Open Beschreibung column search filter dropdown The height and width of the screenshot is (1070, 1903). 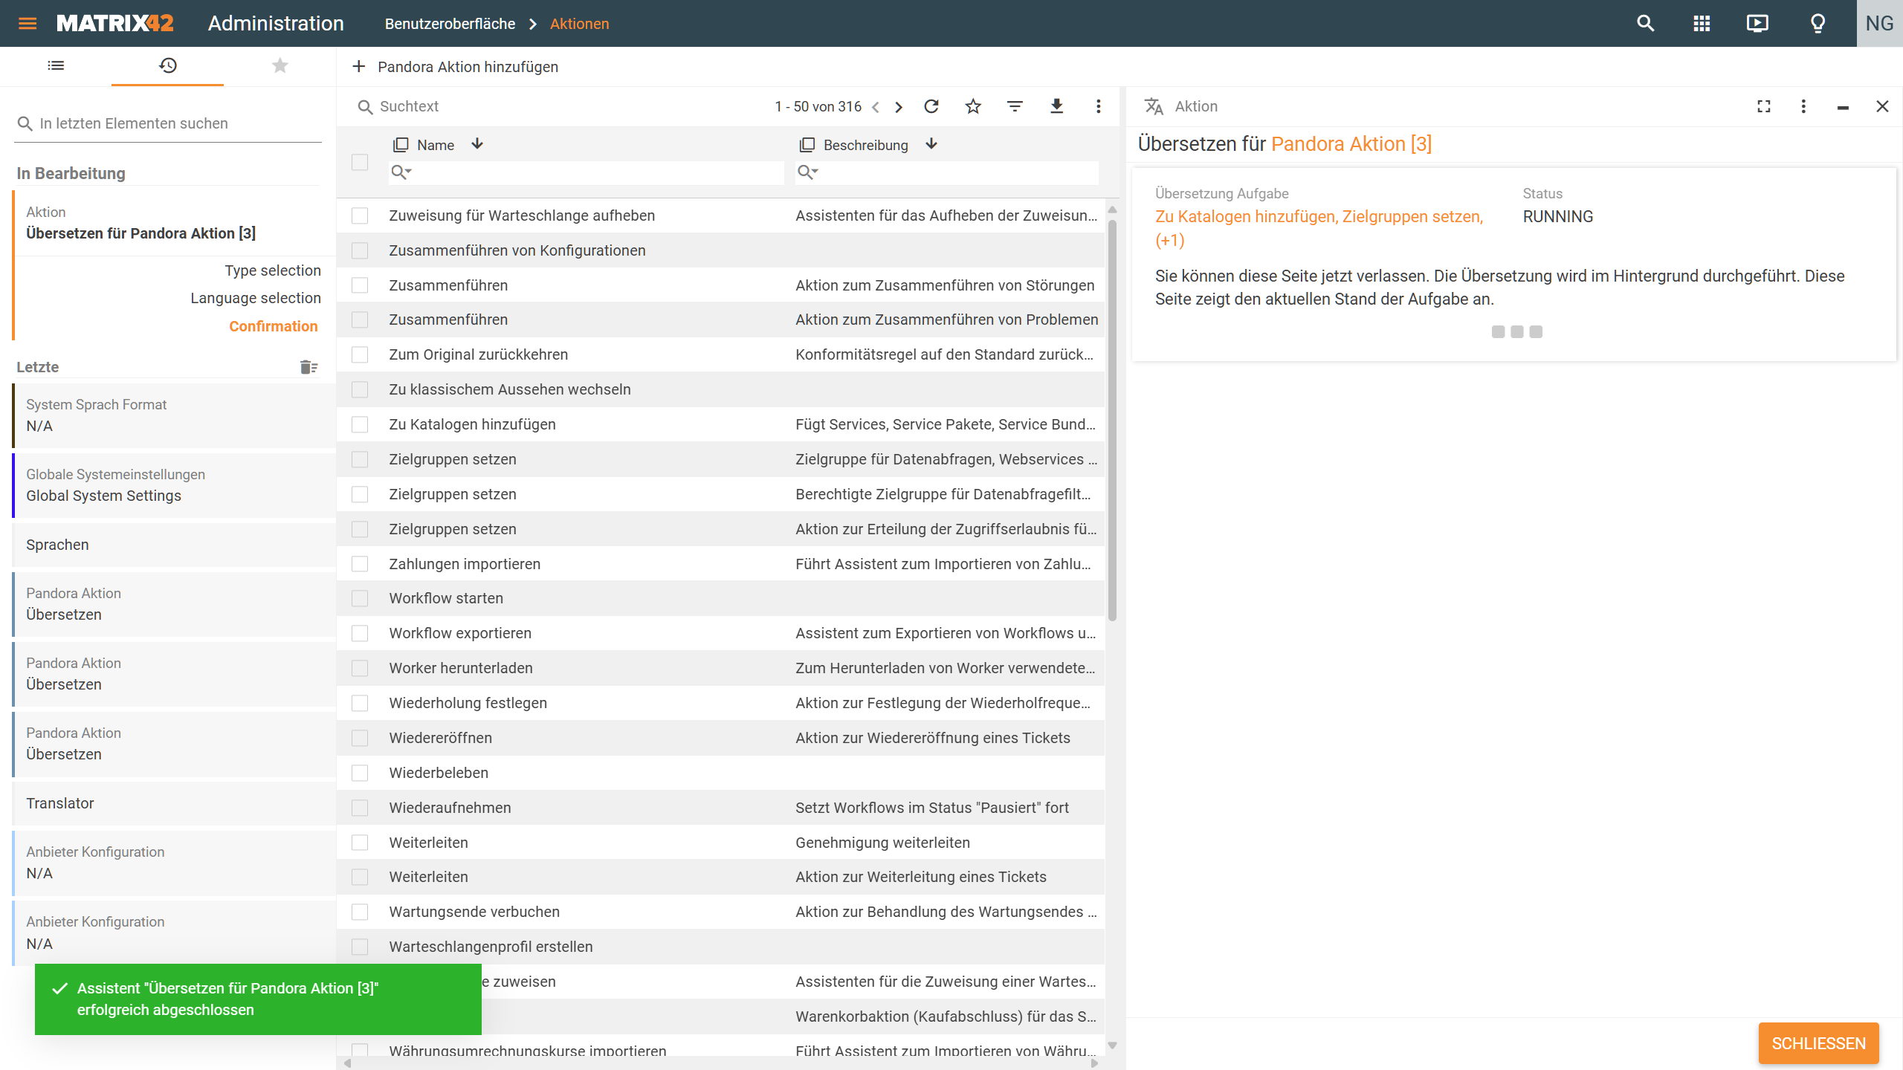pyautogui.click(x=807, y=172)
